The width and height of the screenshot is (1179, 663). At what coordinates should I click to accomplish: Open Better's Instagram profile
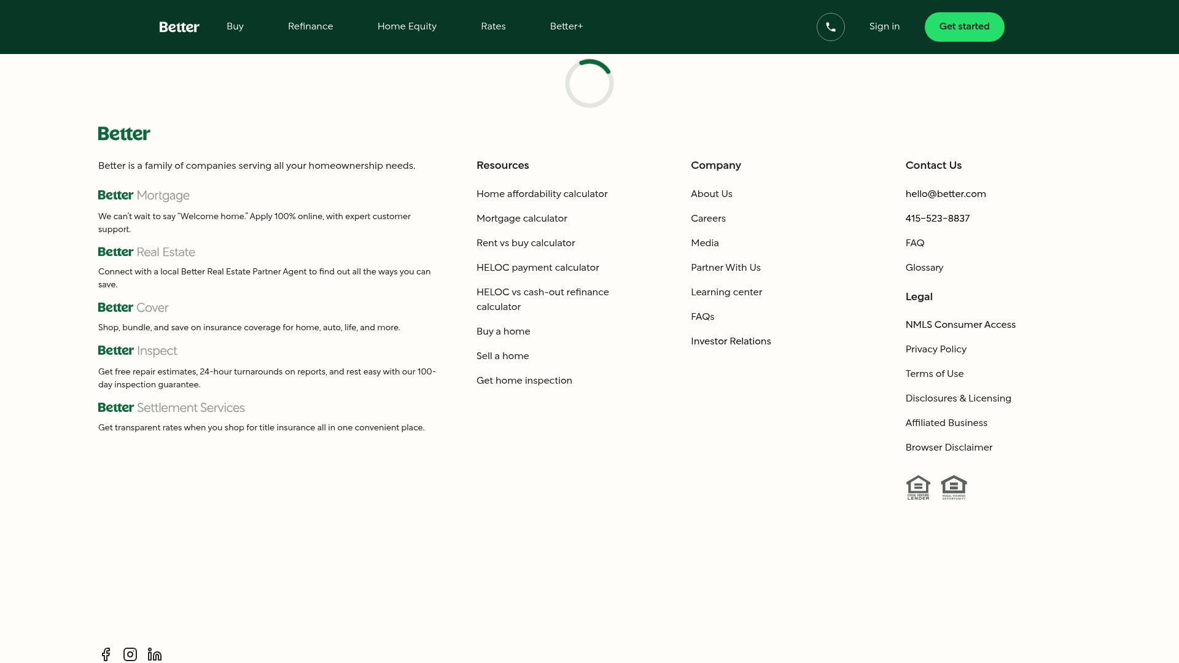[130, 654]
